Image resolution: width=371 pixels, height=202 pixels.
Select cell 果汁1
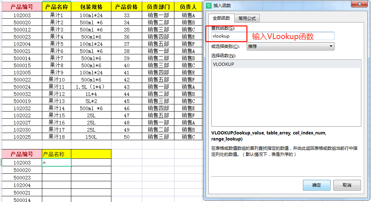57,15
